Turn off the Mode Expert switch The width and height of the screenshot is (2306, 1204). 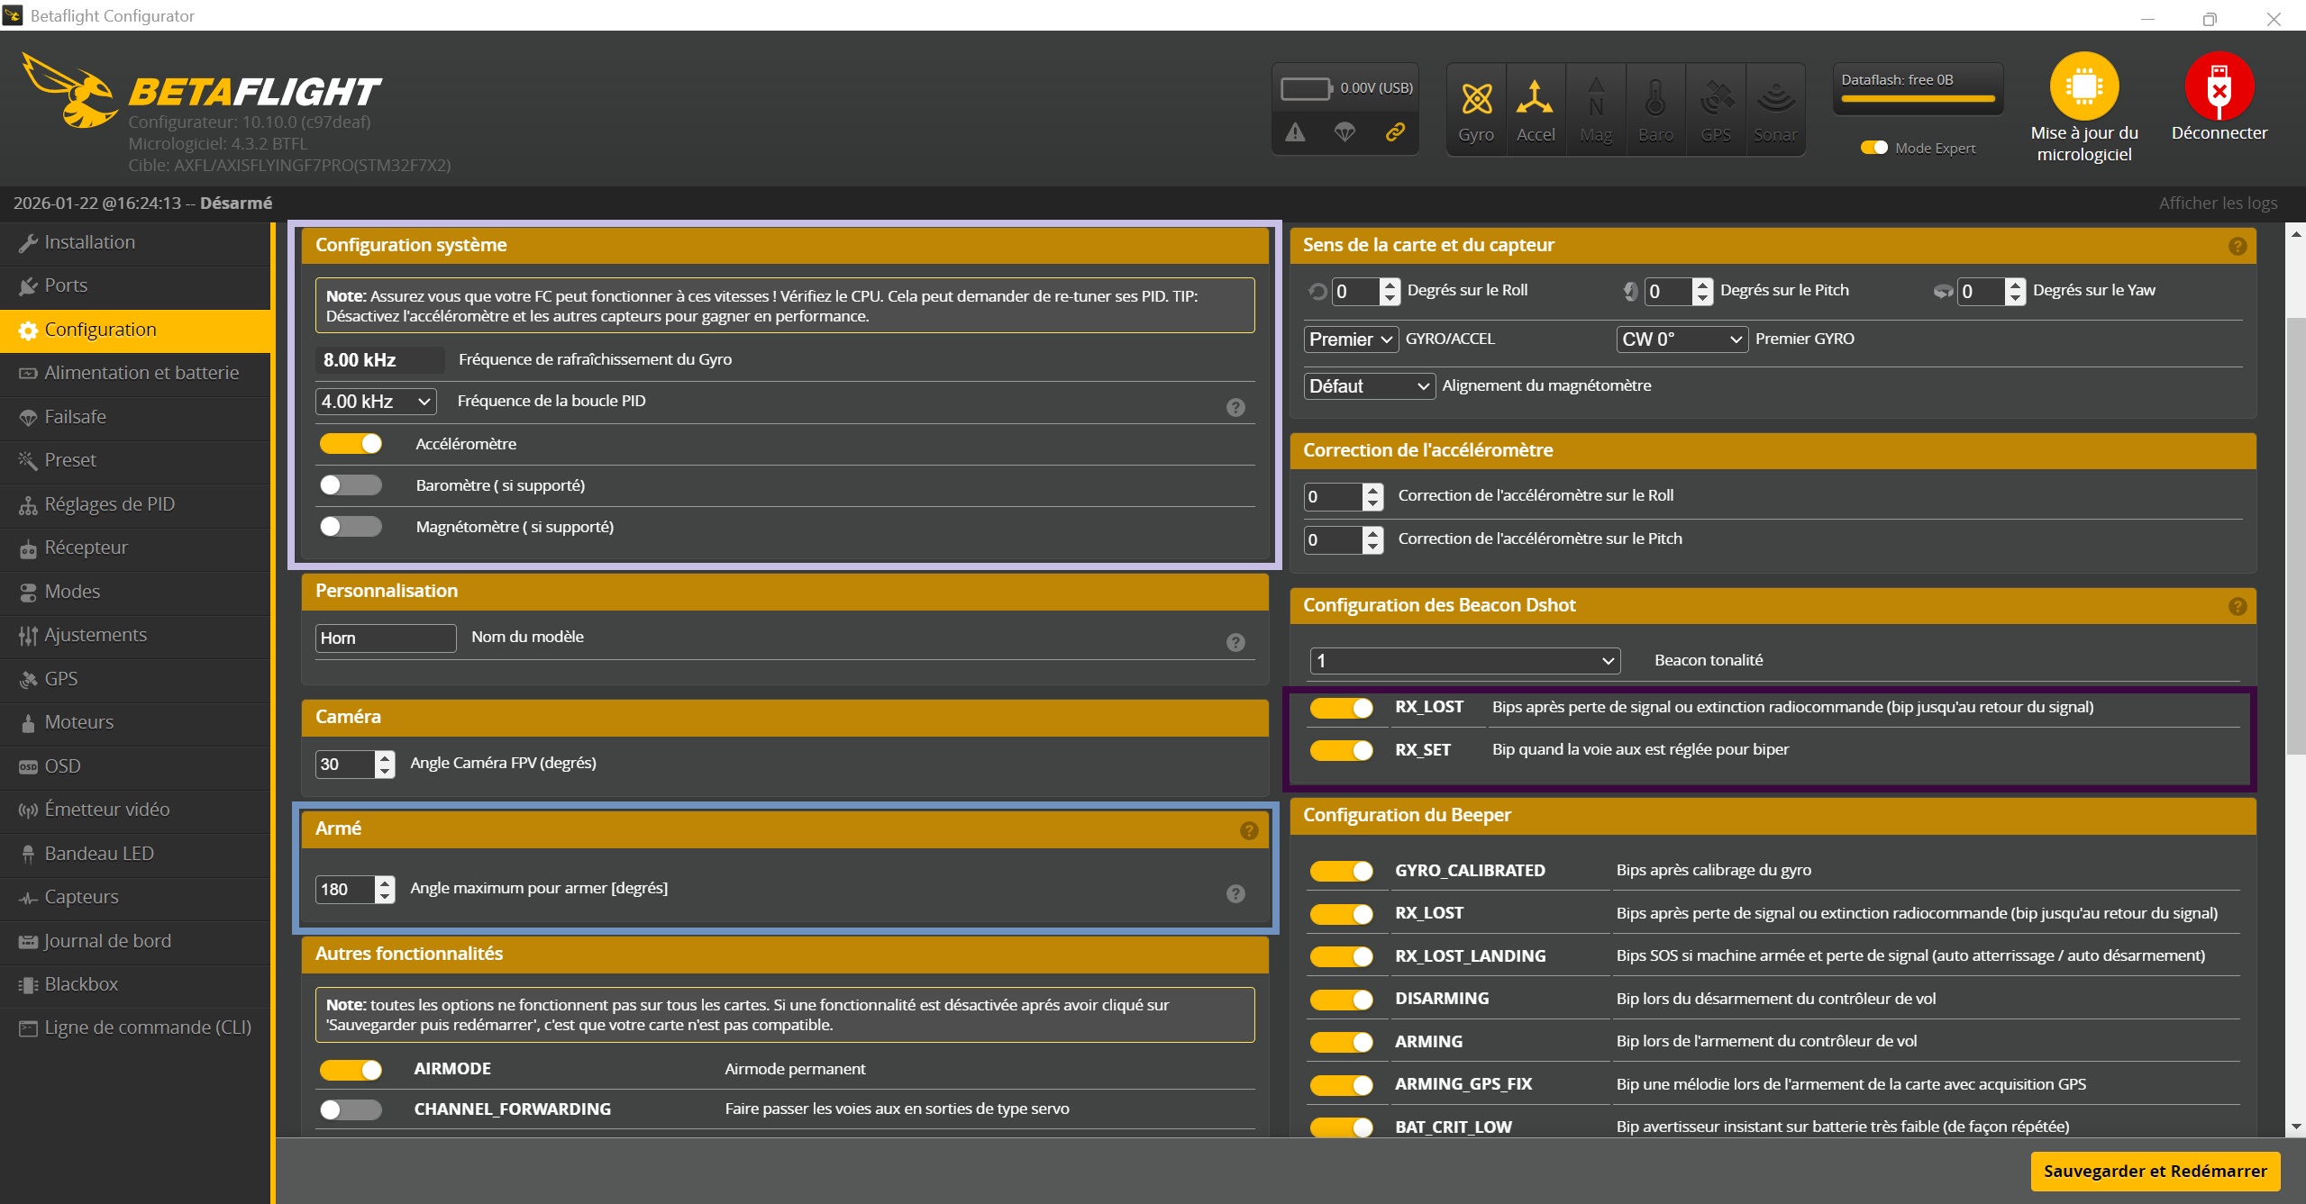click(1873, 148)
